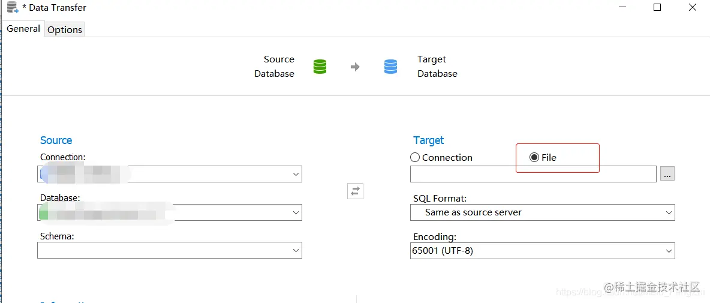This screenshot has height=303, width=710.
Task: Expand the Encoding dropdown
Action: coord(543,250)
